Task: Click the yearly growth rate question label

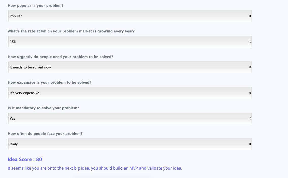Action: [x=71, y=31]
